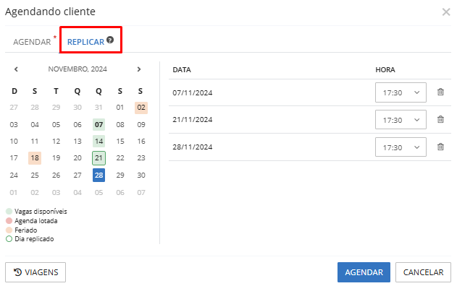The image size is (457, 286).
Task: Deselect replicated day 21 in calendar
Action: coord(98,158)
